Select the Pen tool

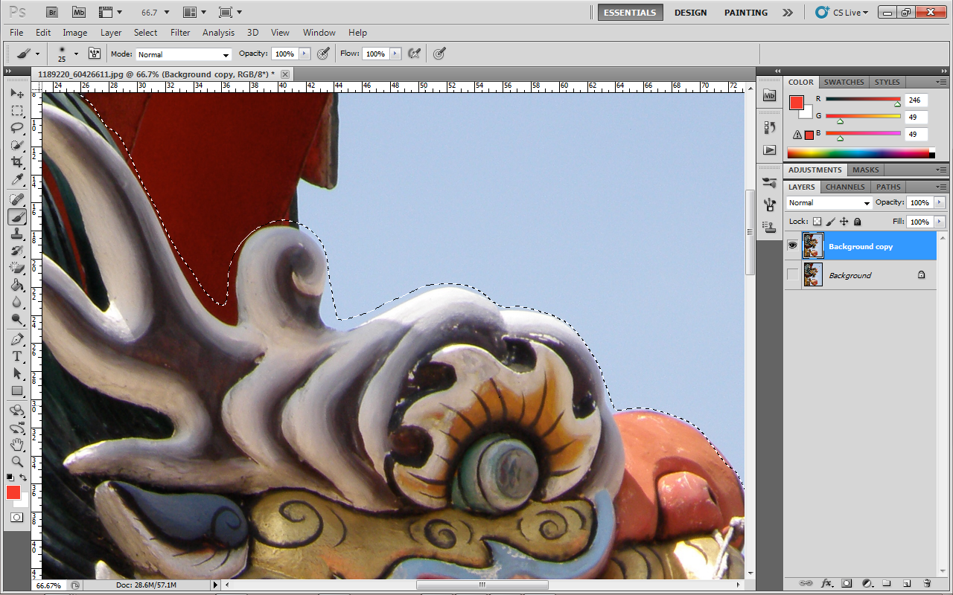[x=17, y=339]
